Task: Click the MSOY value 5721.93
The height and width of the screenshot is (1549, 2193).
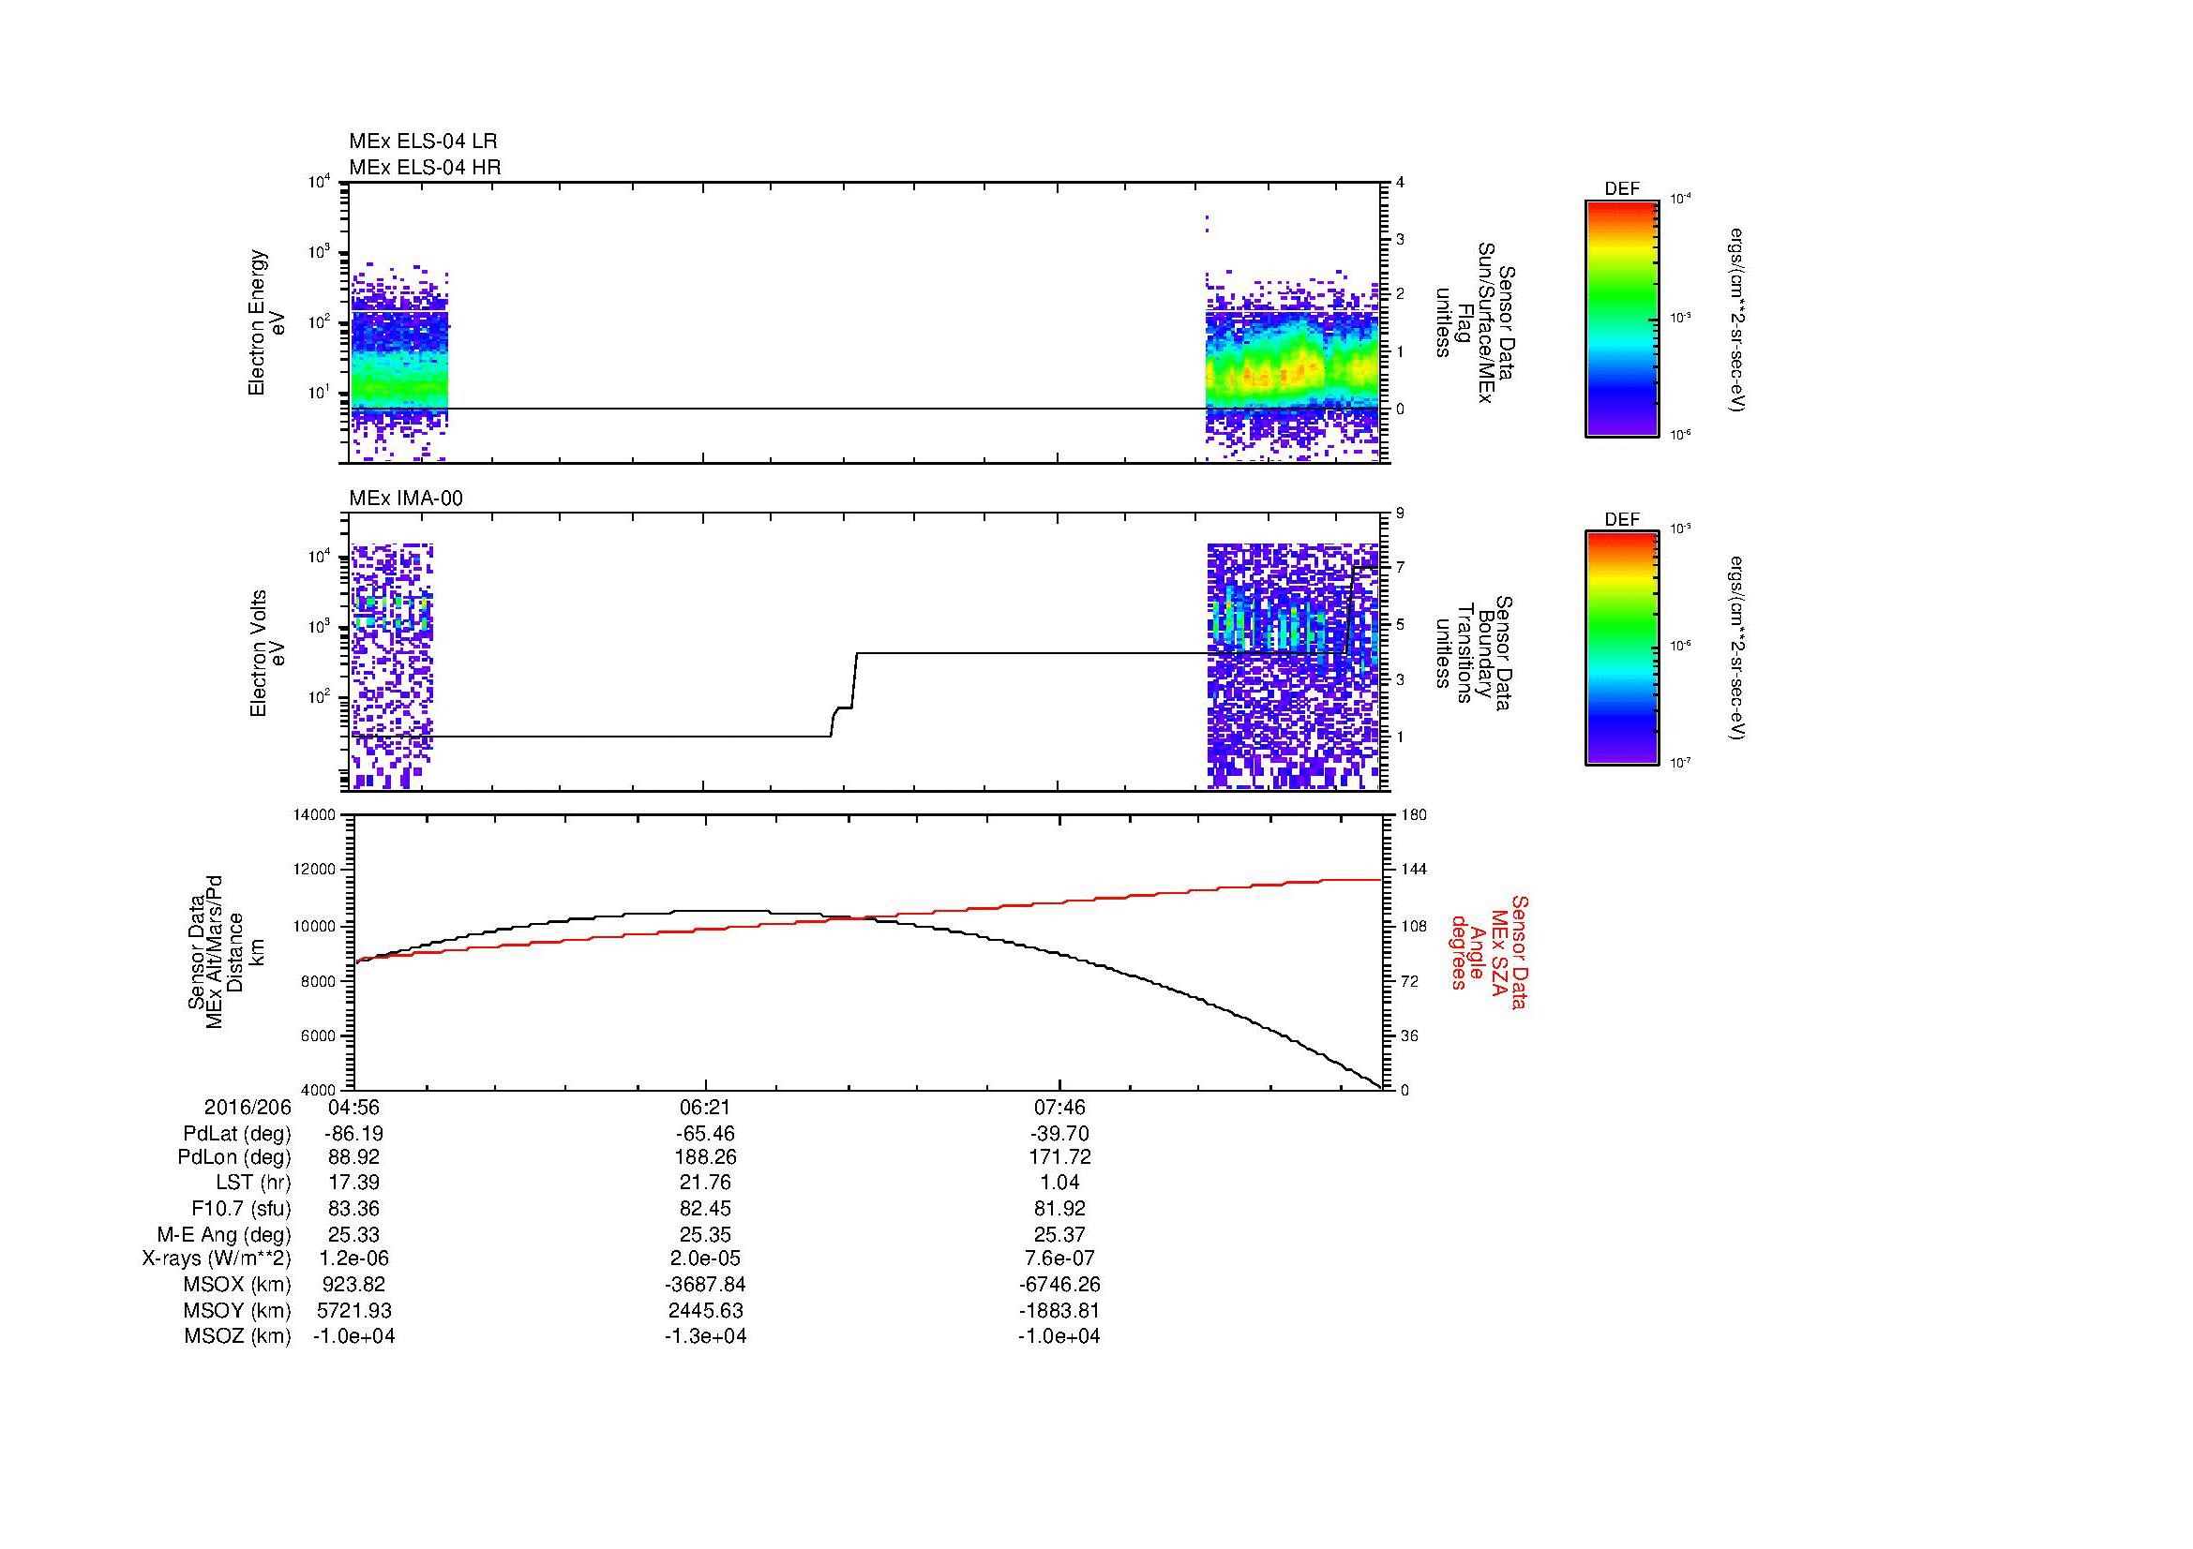Action: (x=353, y=1311)
